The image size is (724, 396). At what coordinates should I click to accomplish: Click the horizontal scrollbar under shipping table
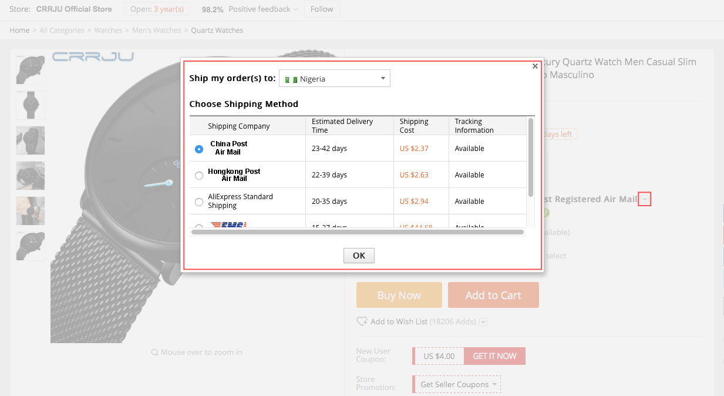(x=357, y=232)
